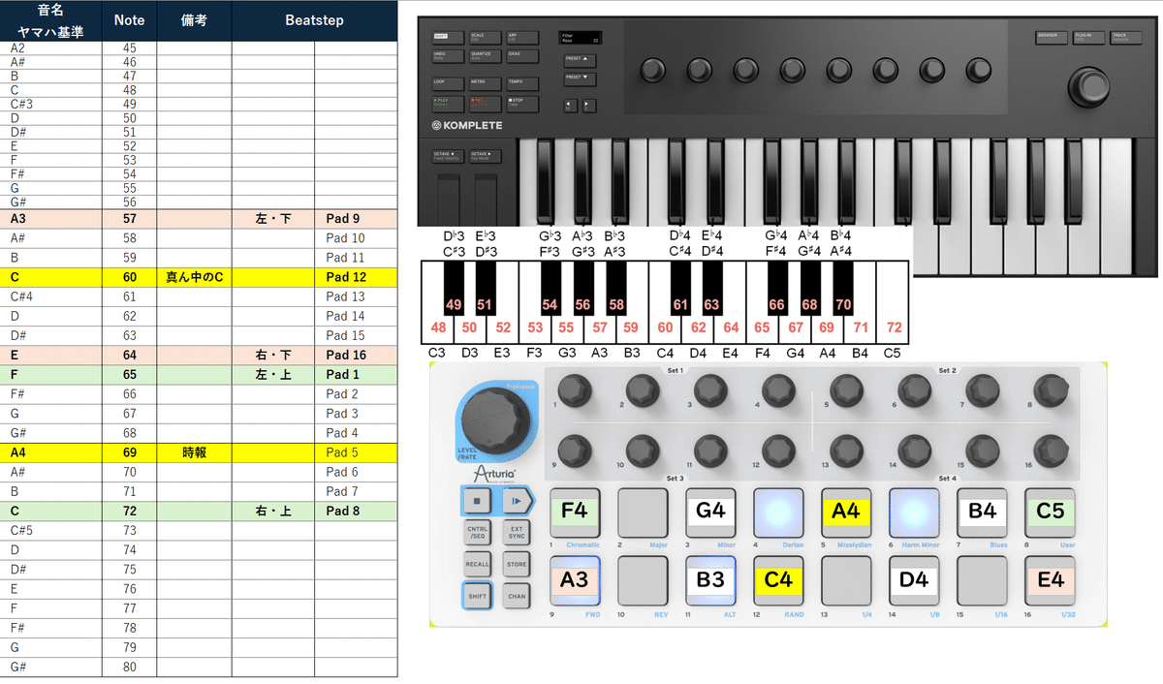Toggle the SHIFT button on Beatstep
The image size is (1163, 684).
(478, 596)
